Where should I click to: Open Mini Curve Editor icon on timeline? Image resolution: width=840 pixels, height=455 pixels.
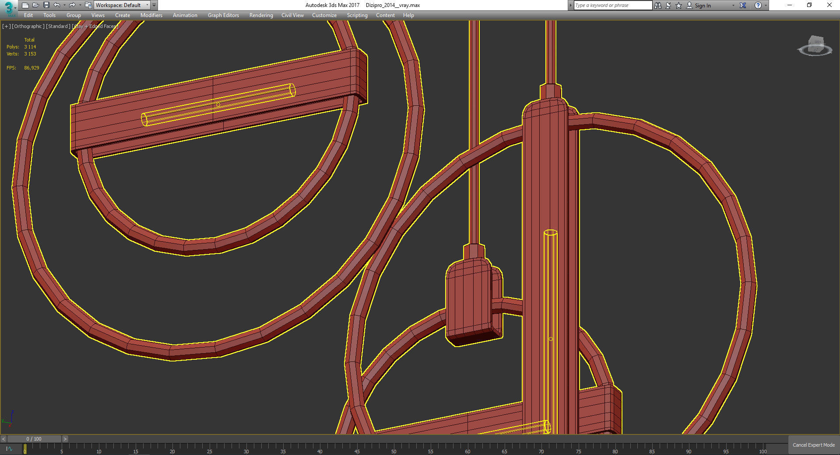[9, 448]
